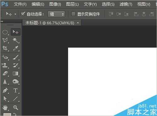This screenshot has height=116, width=157.
Task: Open the 组 auto-select dropdown
Action: (x=57, y=14)
